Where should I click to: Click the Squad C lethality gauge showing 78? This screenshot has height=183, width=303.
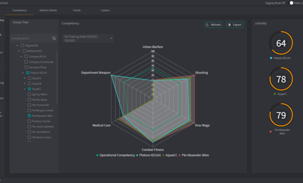(x=281, y=79)
